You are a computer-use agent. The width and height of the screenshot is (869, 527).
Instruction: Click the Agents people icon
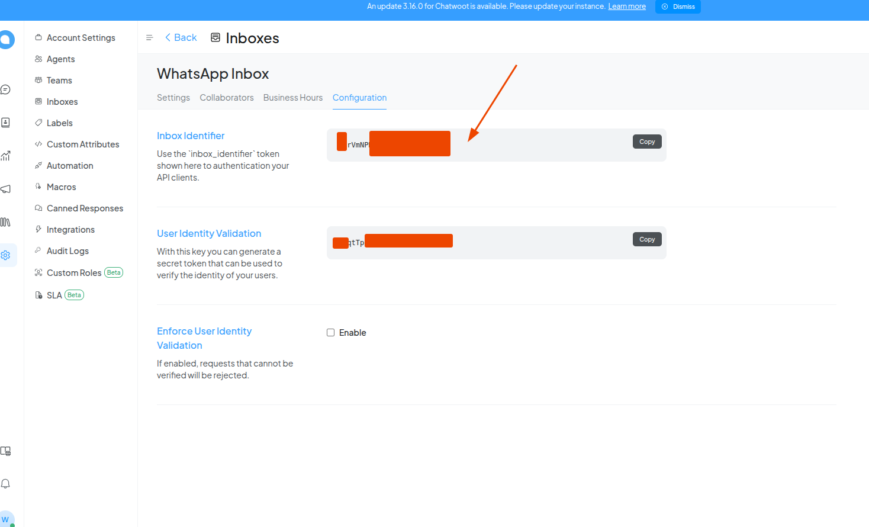(x=38, y=59)
